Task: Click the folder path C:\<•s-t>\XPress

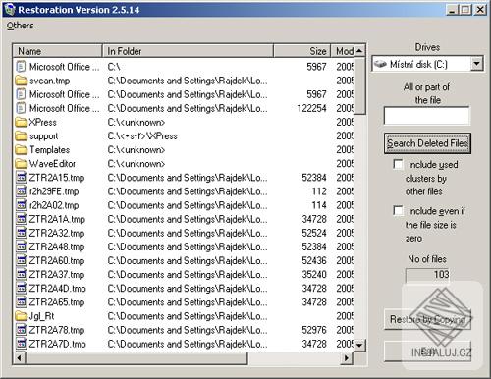Action: tap(142, 135)
